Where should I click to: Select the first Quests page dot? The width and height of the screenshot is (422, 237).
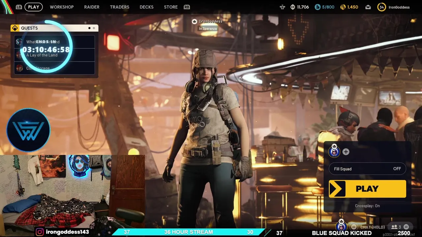click(x=89, y=28)
